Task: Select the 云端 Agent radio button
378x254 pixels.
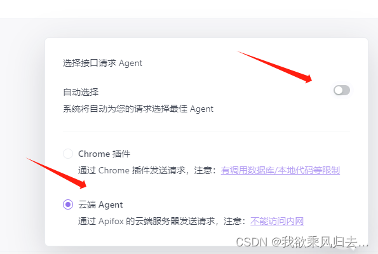Action: [x=68, y=204]
